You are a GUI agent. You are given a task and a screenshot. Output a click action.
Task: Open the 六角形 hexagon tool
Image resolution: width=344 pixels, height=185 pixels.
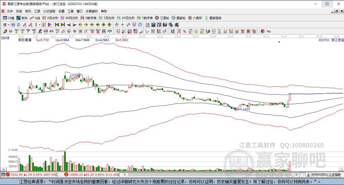[x=195, y=18]
